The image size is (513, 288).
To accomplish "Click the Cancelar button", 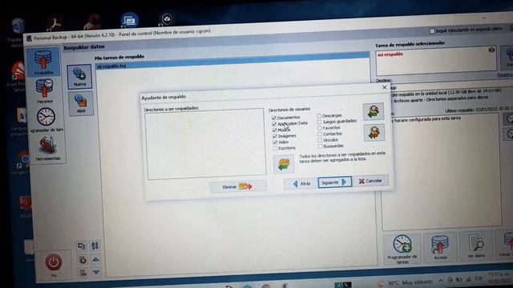I will point(370,181).
